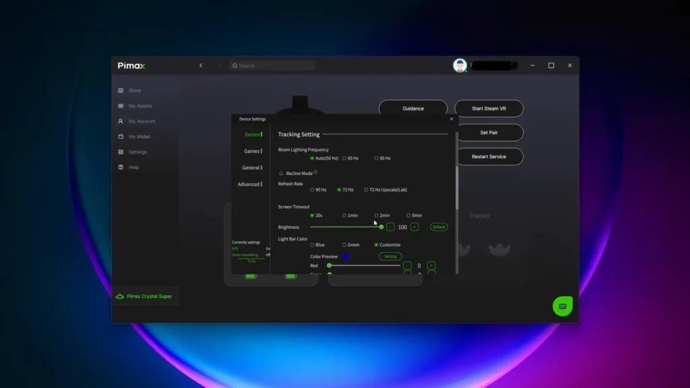
Task: Set screen timeout to 1min
Action: (x=350, y=216)
